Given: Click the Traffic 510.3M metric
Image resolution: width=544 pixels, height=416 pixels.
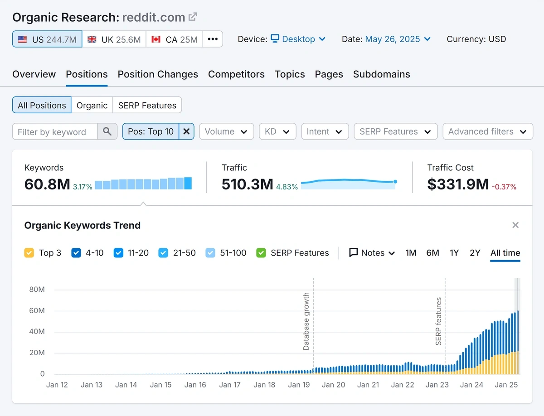Looking at the screenshot, I should pyautogui.click(x=248, y=184).
